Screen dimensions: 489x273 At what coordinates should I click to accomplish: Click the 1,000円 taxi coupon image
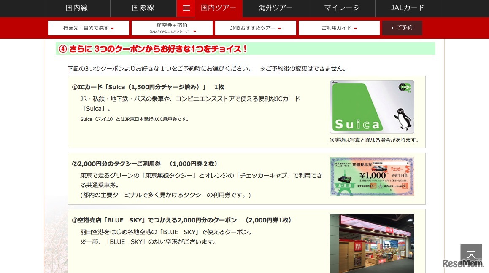pyautogui.click(x=372, y=176)
